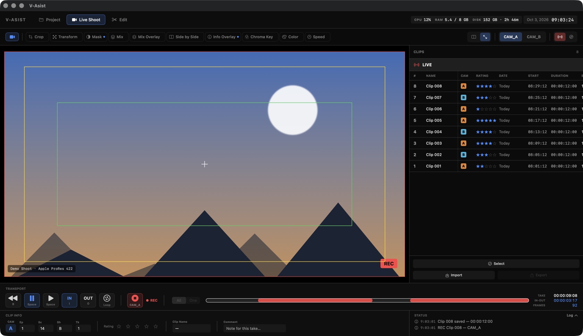Select the Crop tool
The width and height of the screenshot is (583, 336).
tap(36, 37)
